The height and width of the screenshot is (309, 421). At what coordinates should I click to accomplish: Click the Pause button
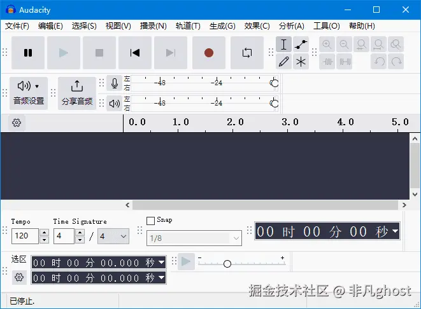tap(28, 53)
